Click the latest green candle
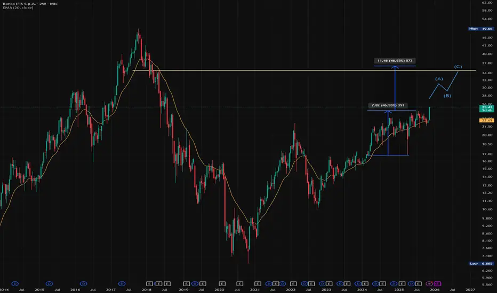 429,113
